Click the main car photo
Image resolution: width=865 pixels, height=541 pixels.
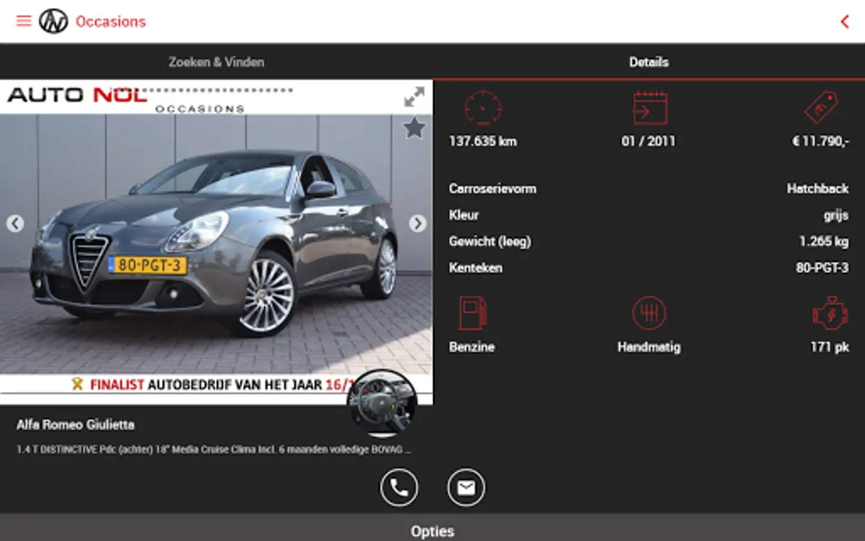[216, 243]
